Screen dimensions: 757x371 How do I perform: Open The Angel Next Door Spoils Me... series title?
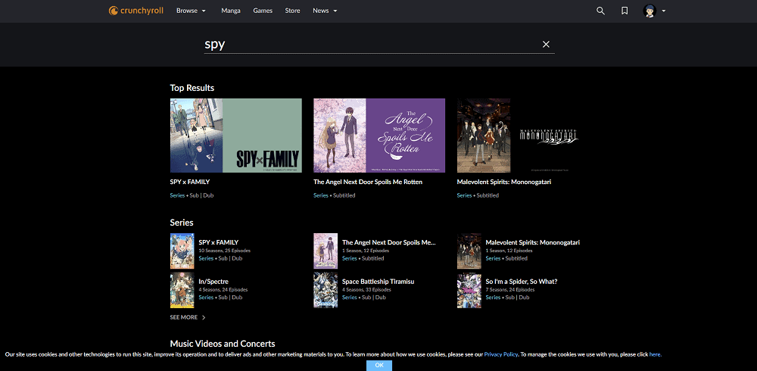pos(388,242)
